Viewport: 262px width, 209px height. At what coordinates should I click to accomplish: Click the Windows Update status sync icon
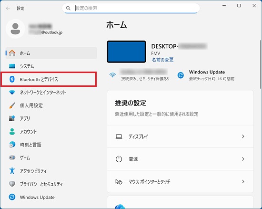(x=181, y=75)
